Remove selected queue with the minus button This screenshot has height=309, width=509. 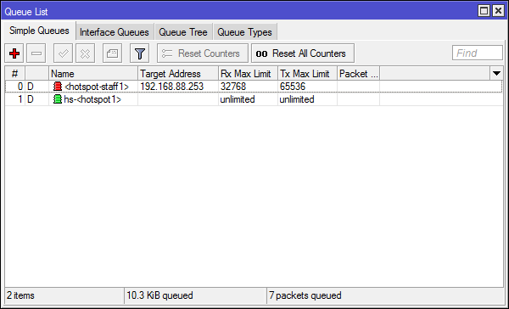tap(36, 53)
